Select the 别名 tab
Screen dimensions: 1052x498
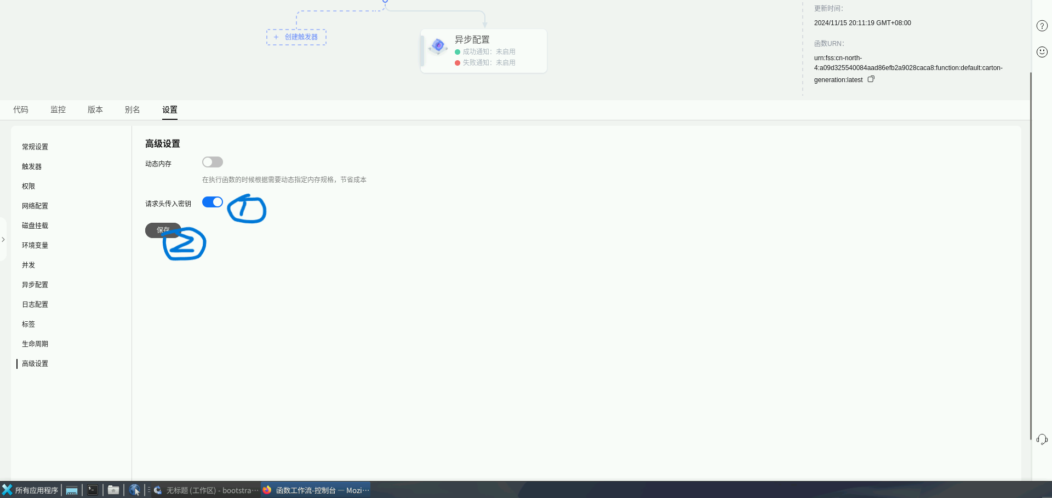(133, 109)
